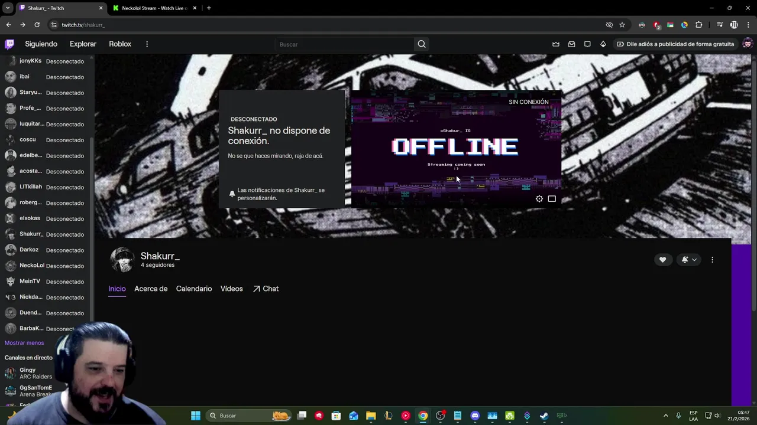Open the tab search dropdown arrow

click(x=7, y=8)
